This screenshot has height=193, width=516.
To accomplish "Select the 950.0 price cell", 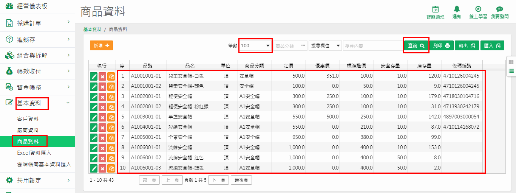I will coord(289,137).
